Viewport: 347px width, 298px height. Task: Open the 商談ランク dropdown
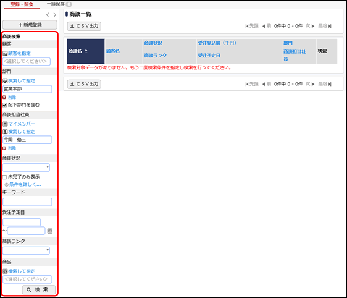26,250
